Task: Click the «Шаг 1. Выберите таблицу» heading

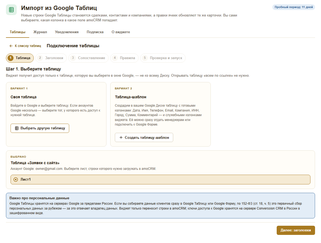Action: coord(33,69)
